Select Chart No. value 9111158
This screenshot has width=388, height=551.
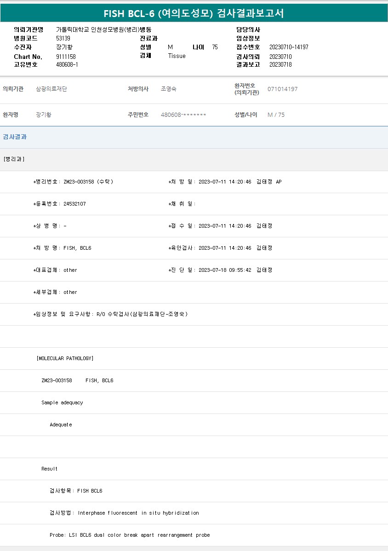66,57
